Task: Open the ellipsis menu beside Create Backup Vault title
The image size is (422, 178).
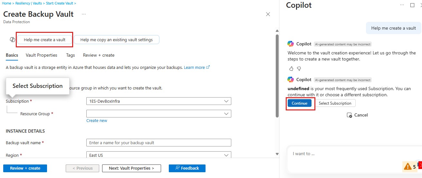Action: pos(84,14)
